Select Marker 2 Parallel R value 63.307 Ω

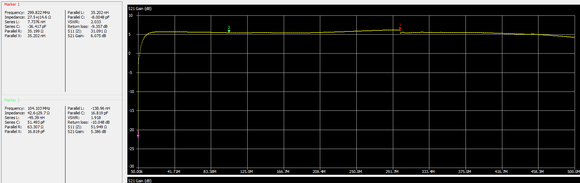35,127
